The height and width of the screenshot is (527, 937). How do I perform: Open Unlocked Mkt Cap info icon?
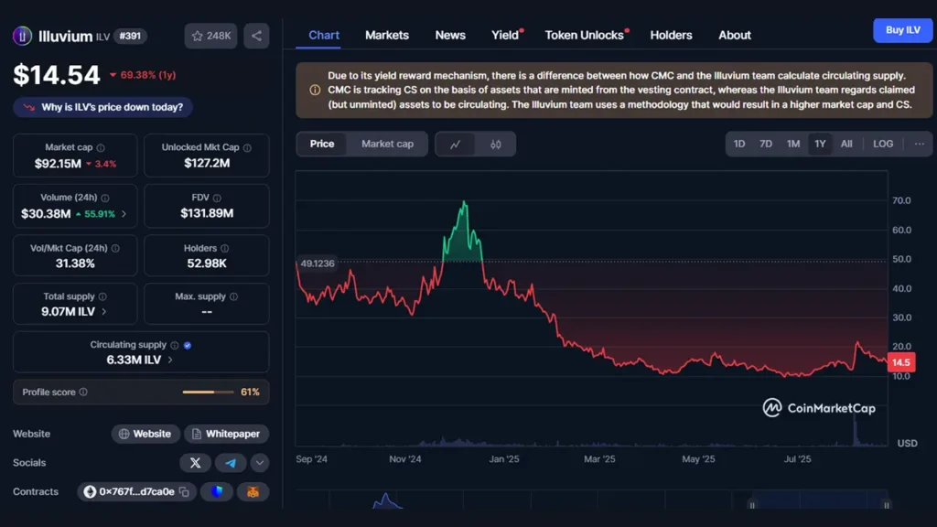[247, 147]
